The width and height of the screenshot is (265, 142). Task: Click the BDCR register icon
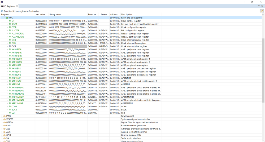10,110
